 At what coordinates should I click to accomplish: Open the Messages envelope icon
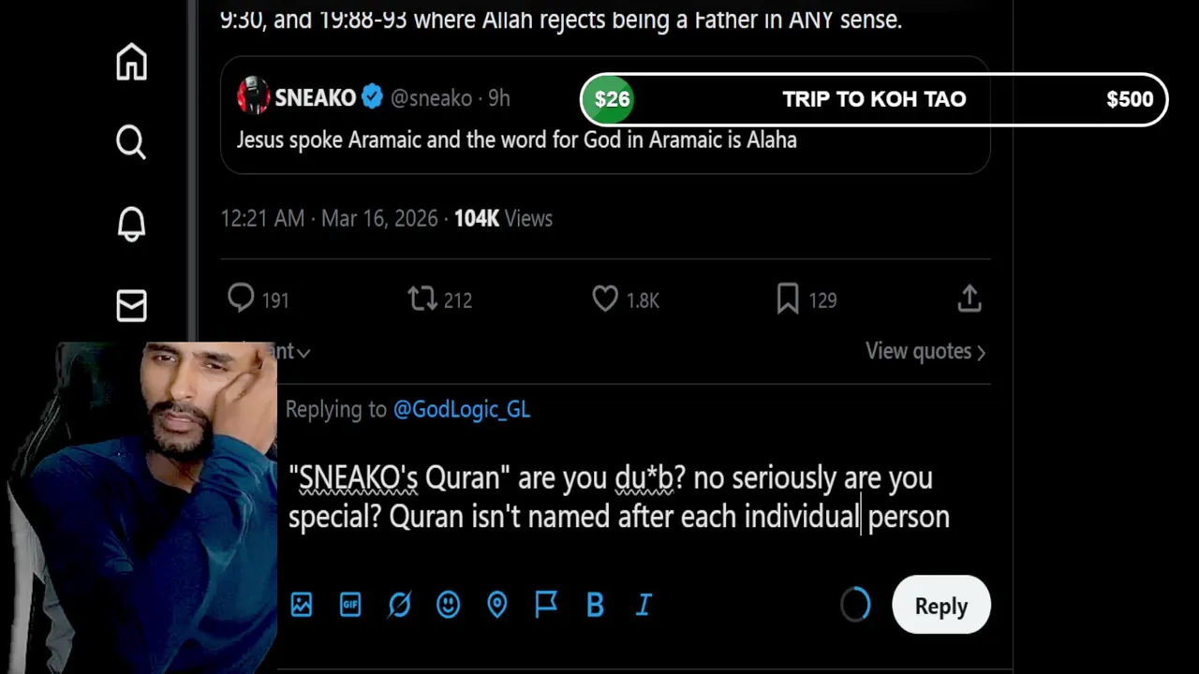131,305
